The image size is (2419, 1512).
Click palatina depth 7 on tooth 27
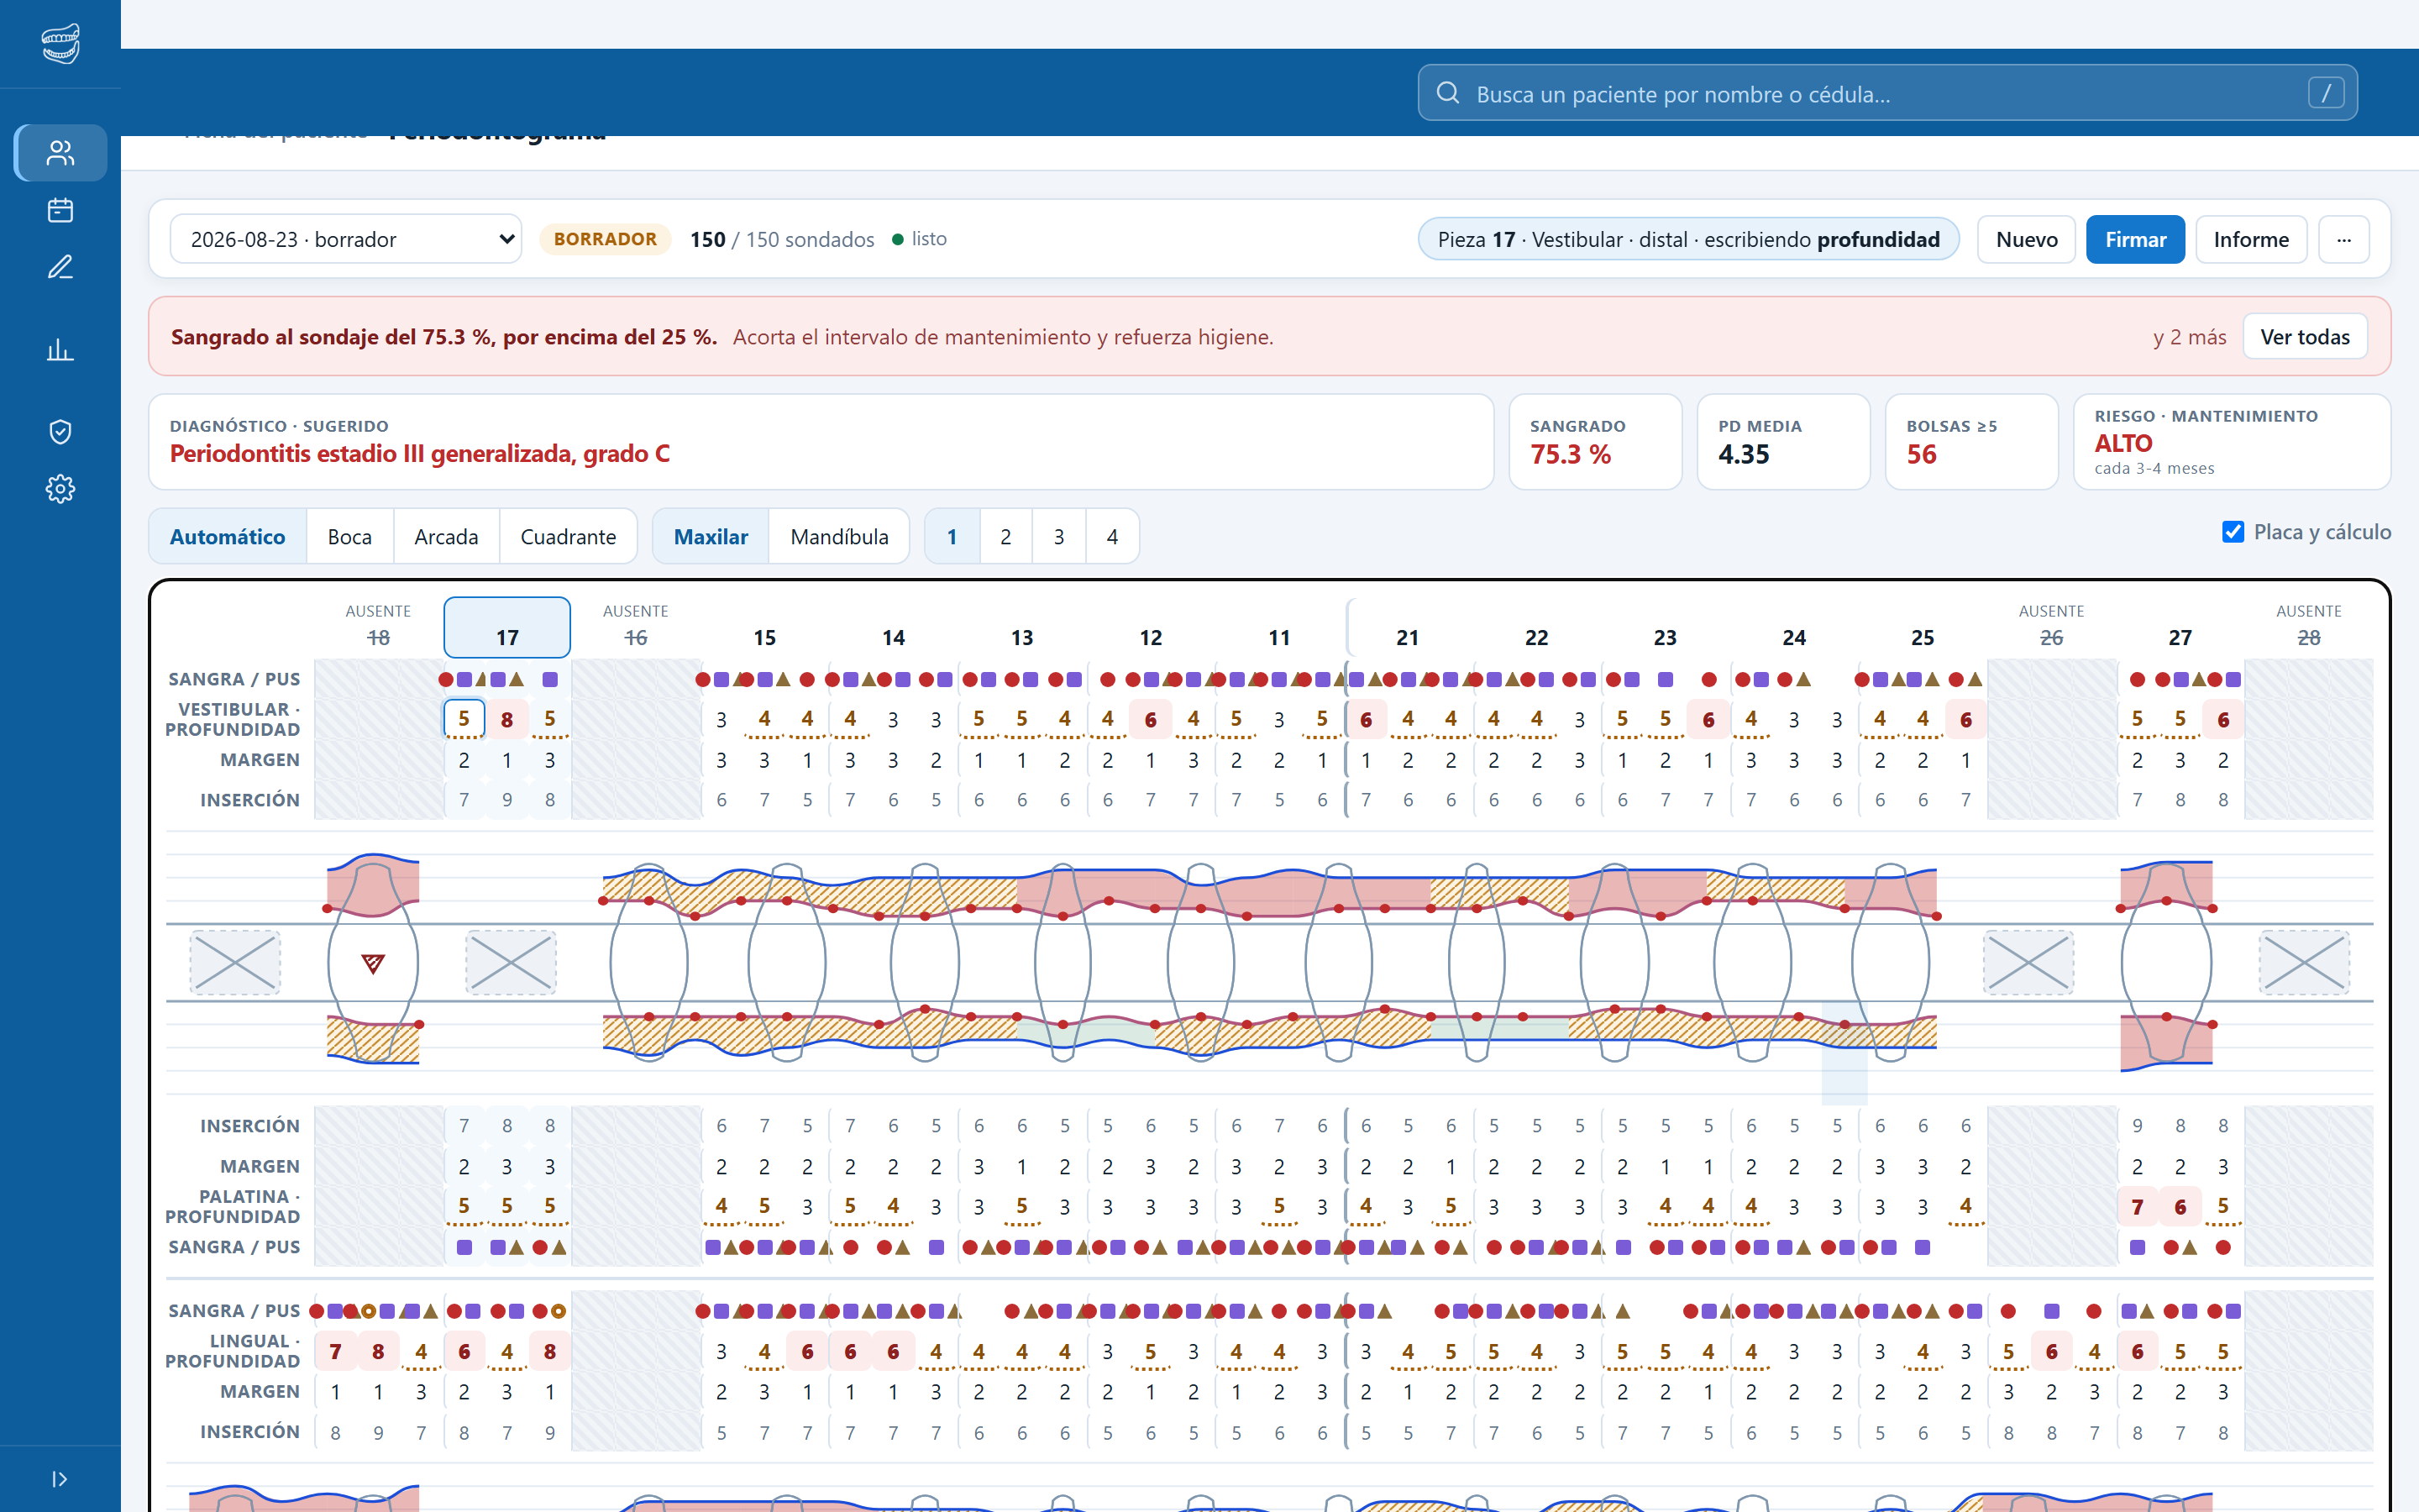[x=2137, y=1207]
